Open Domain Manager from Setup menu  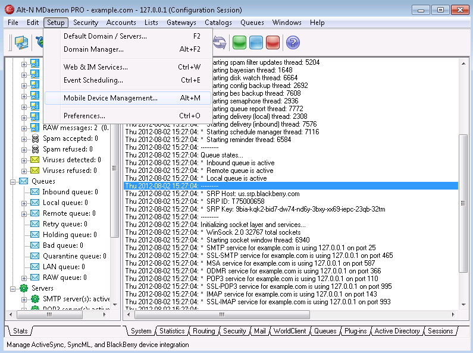(128, 49)
